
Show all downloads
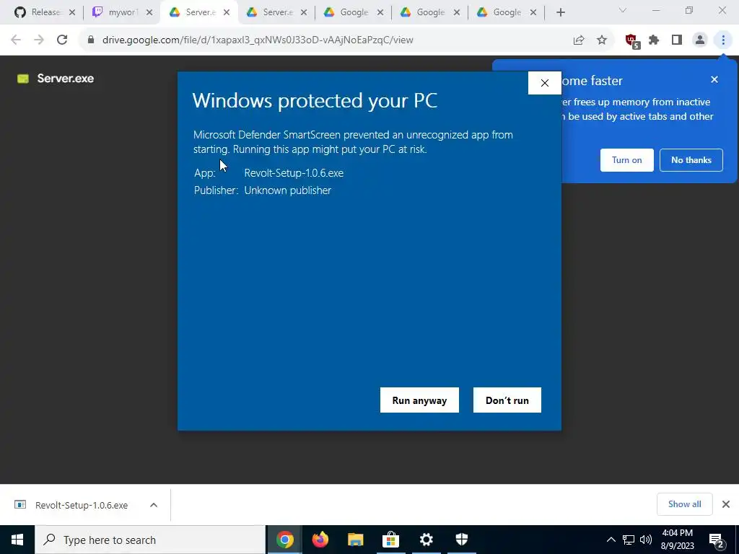coord(684,504)
